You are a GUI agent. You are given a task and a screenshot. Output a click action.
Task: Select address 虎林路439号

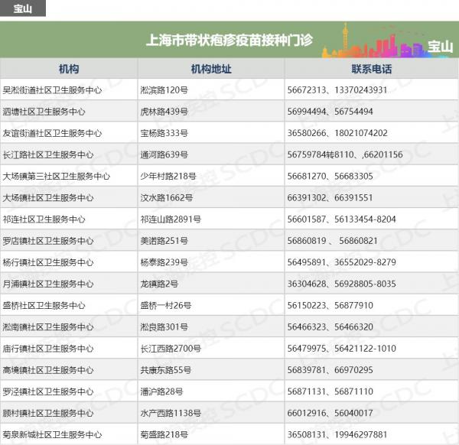(x=164, y=112)
